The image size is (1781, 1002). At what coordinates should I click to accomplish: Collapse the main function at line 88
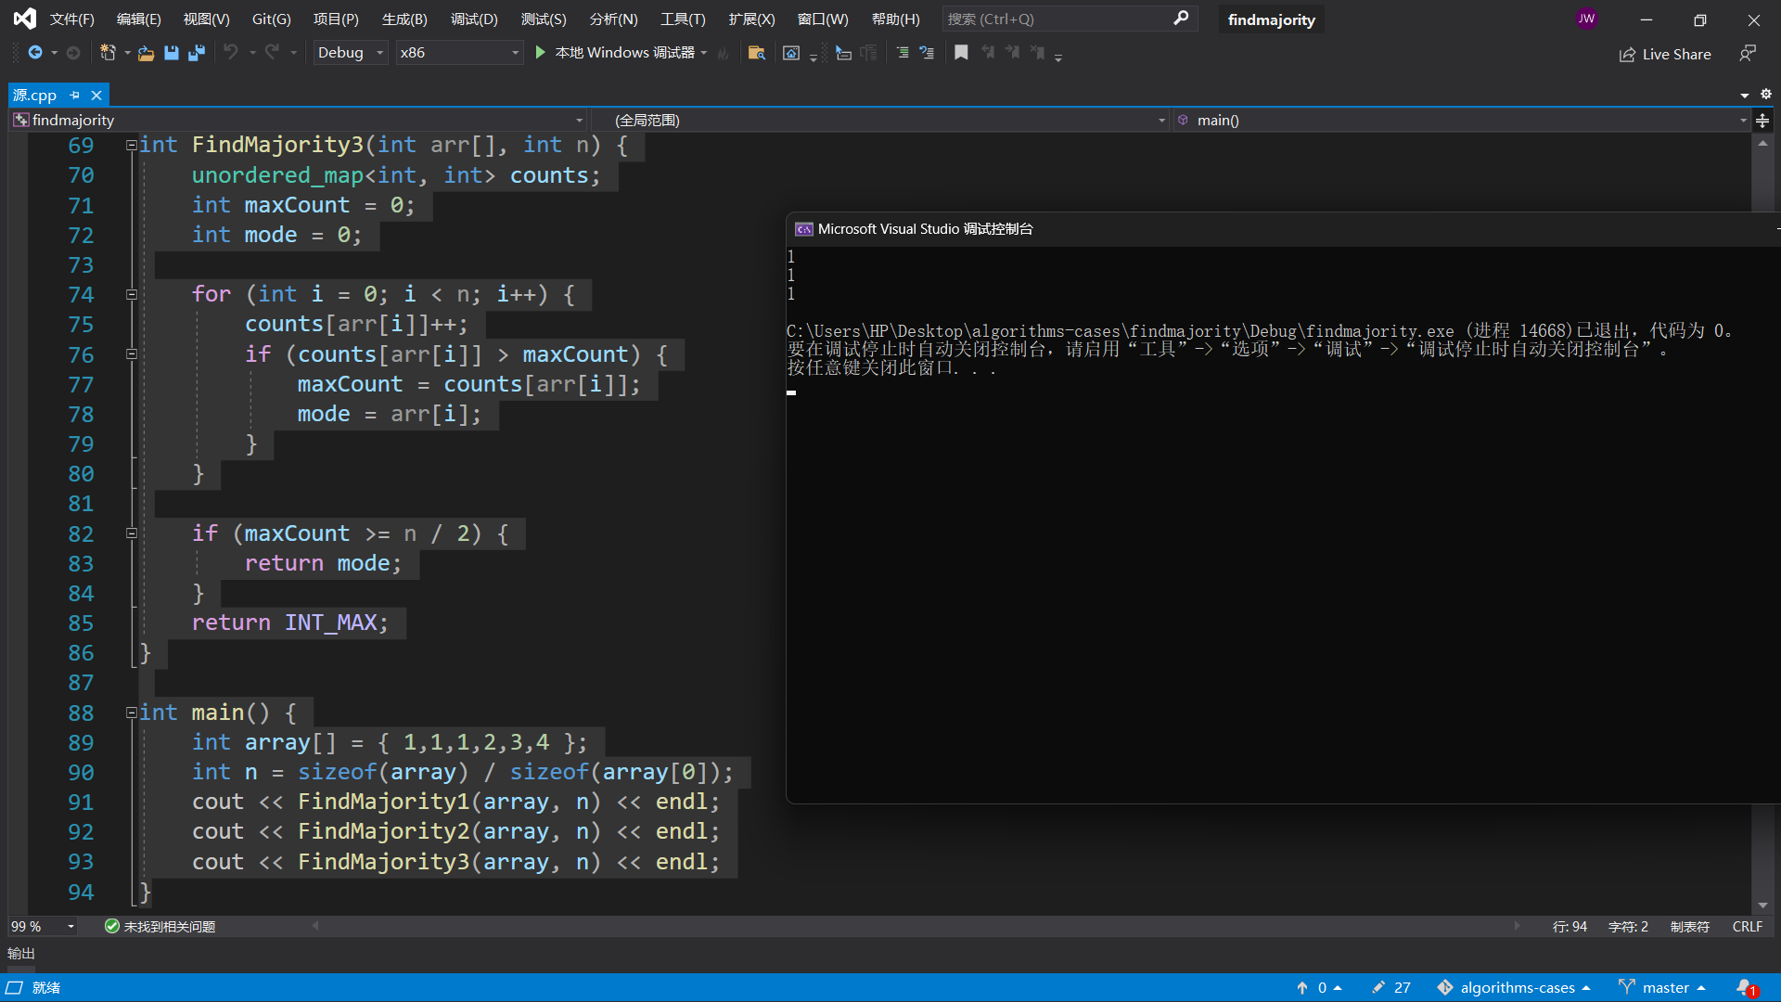tap(132, 713)
